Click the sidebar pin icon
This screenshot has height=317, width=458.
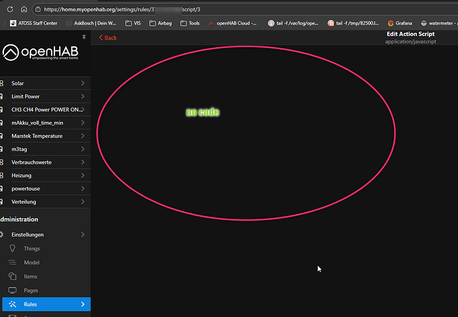click(84, 38)
